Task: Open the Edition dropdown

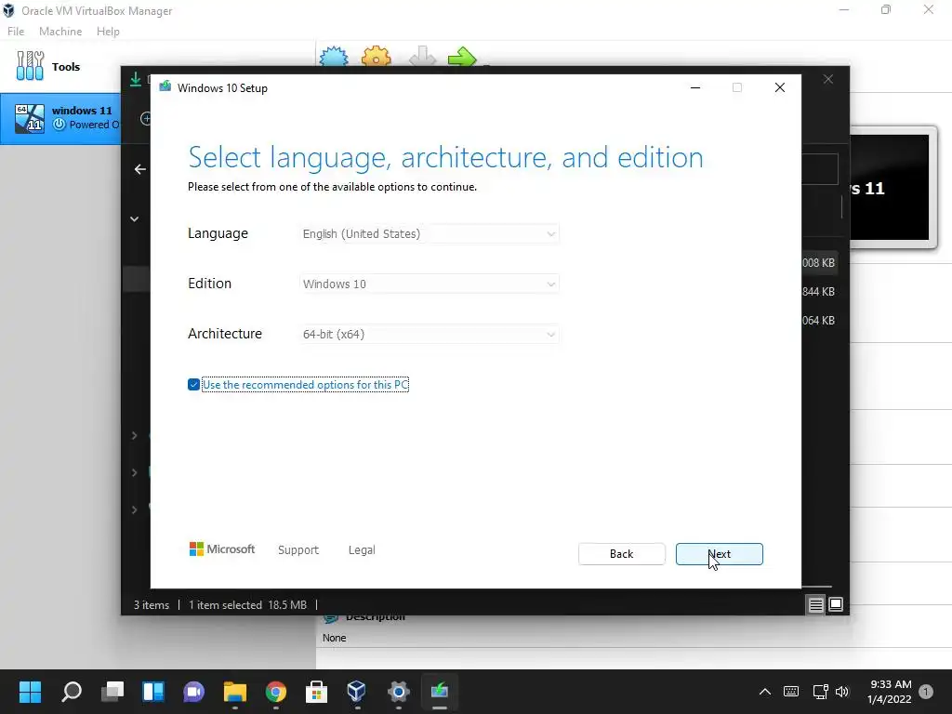Action: click(429, 284)
